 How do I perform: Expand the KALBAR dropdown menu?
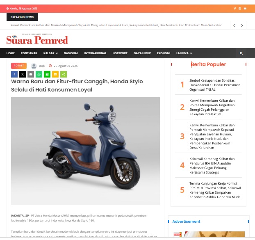click(50, 53)
